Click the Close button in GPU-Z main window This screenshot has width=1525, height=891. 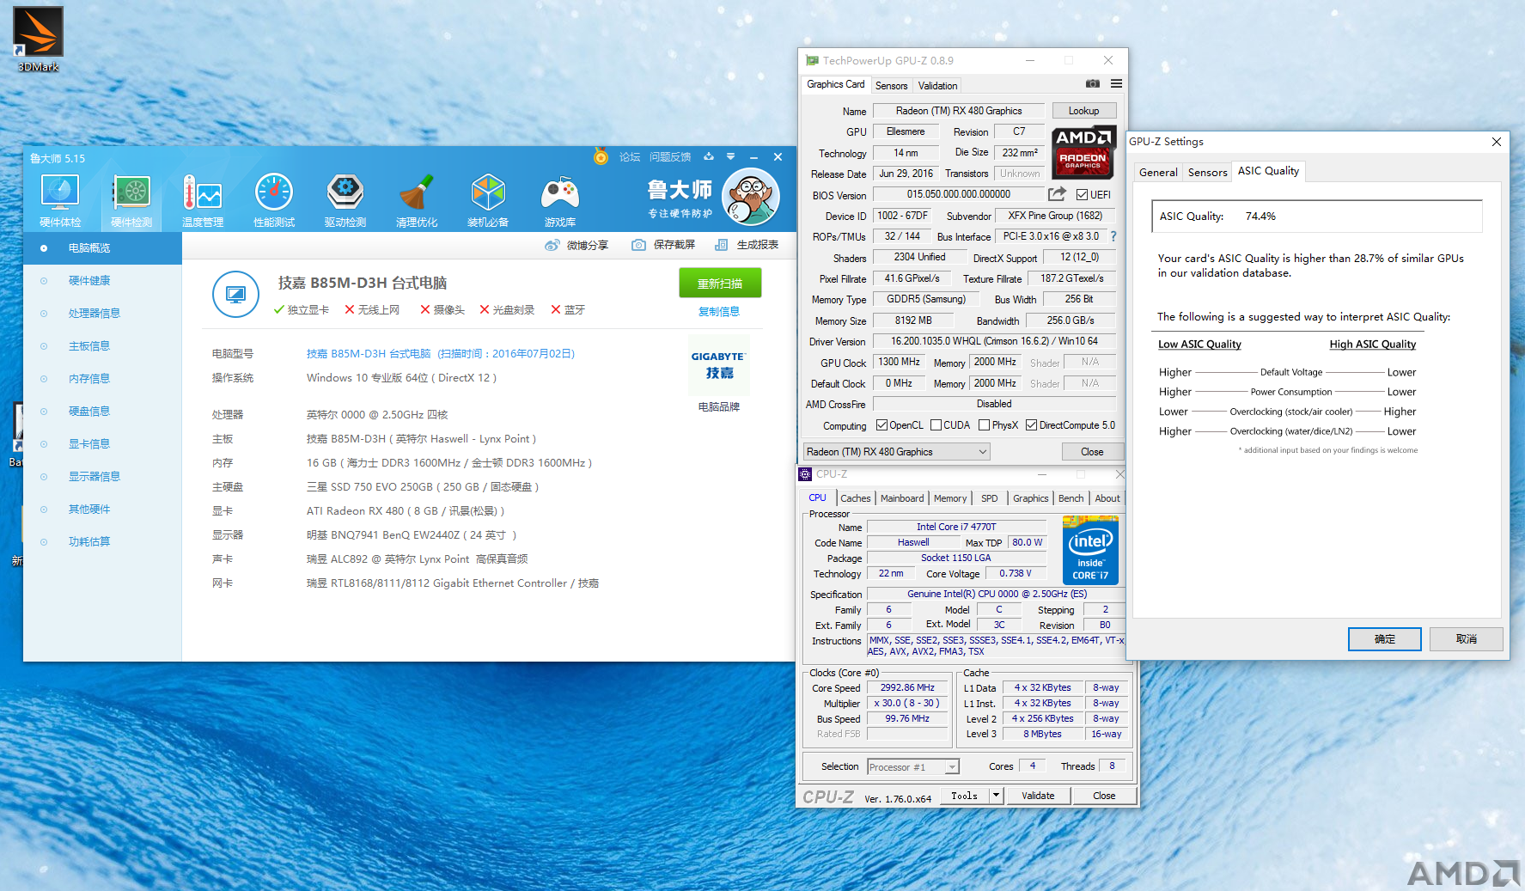coord(1092,452)
